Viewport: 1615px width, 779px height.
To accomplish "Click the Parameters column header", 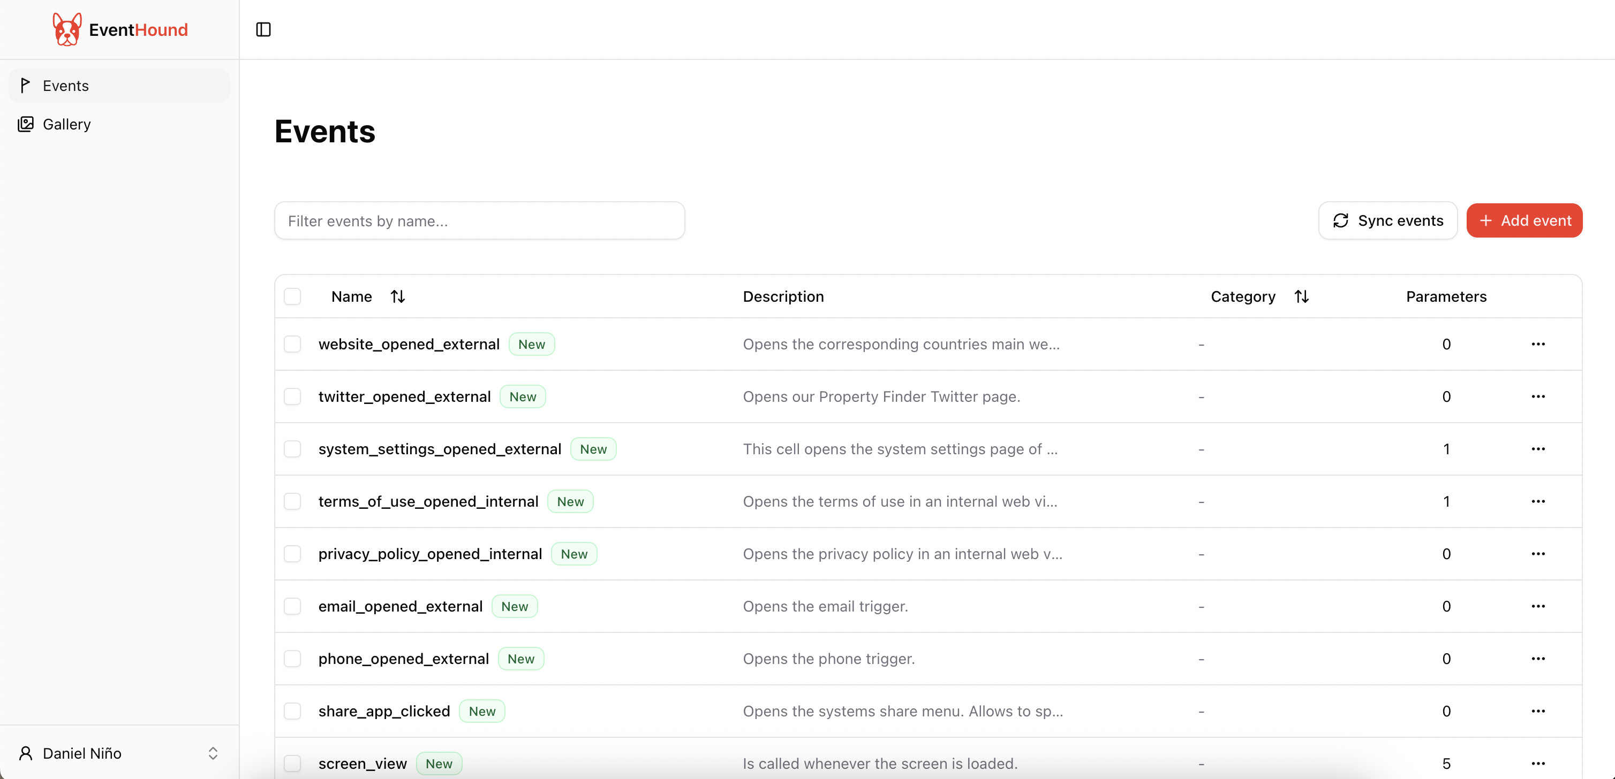I will click(x=1446, y=296).
